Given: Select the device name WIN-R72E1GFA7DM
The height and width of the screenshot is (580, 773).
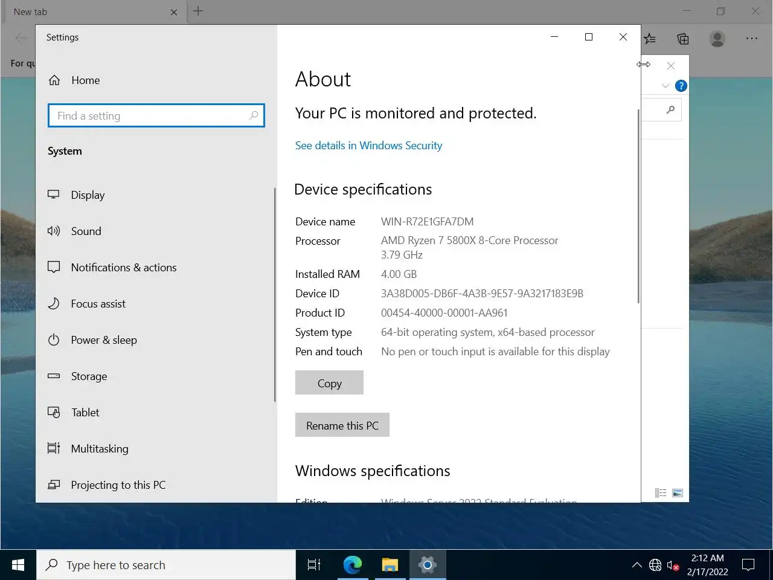Looking at the screenshot, I should point(427,222).
